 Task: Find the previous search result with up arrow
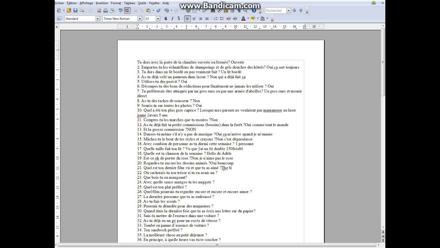pyautogui.click(x=301, y=11)
